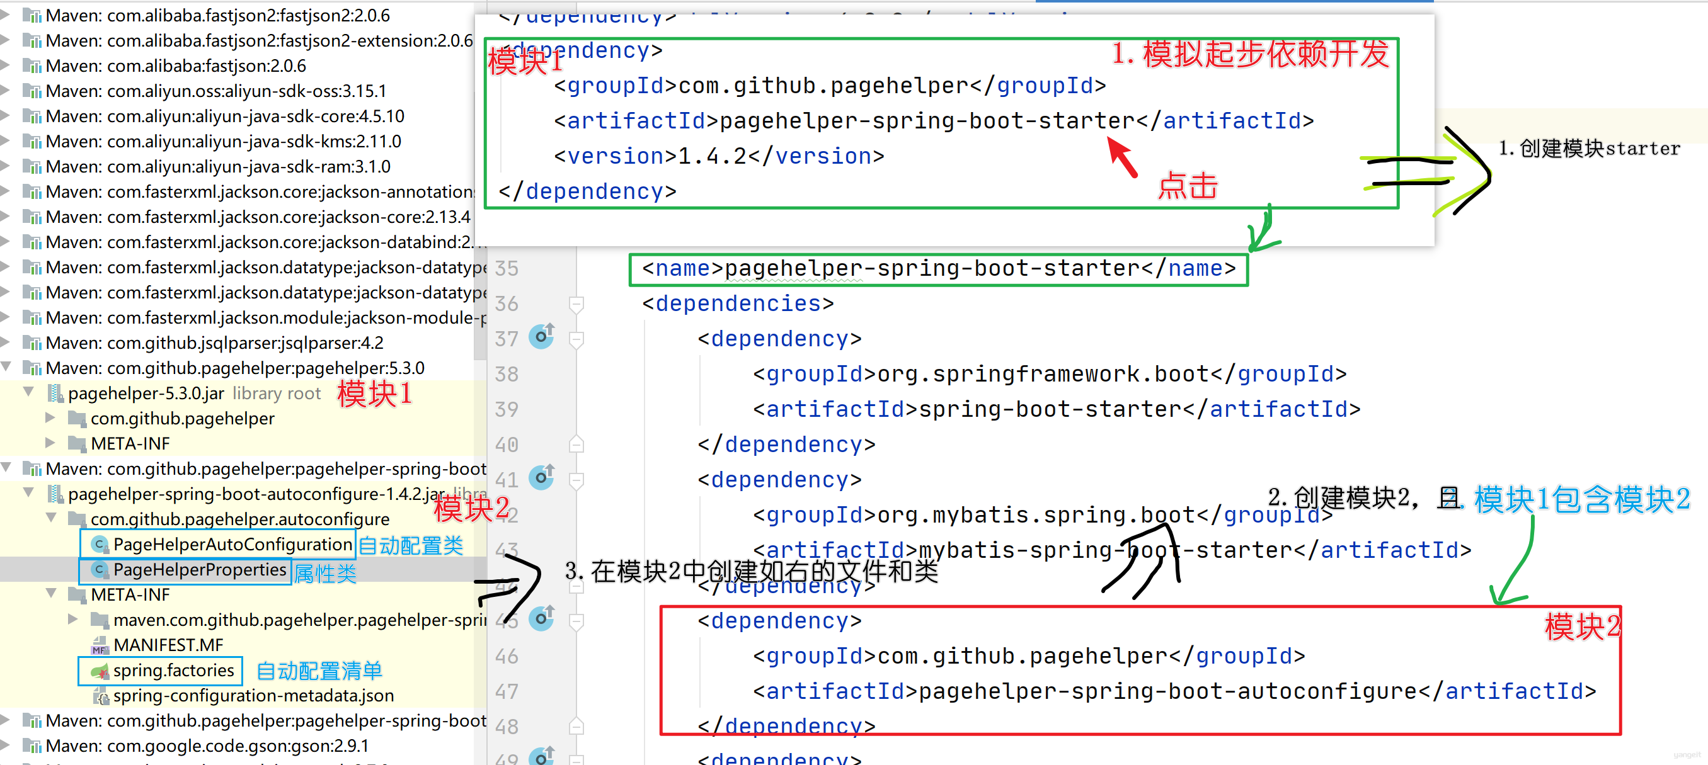This screenshot has height=765, width=1708.
Task: Click library icon of jackson-core:2.13.4 entry
Action: click(32, 217)
